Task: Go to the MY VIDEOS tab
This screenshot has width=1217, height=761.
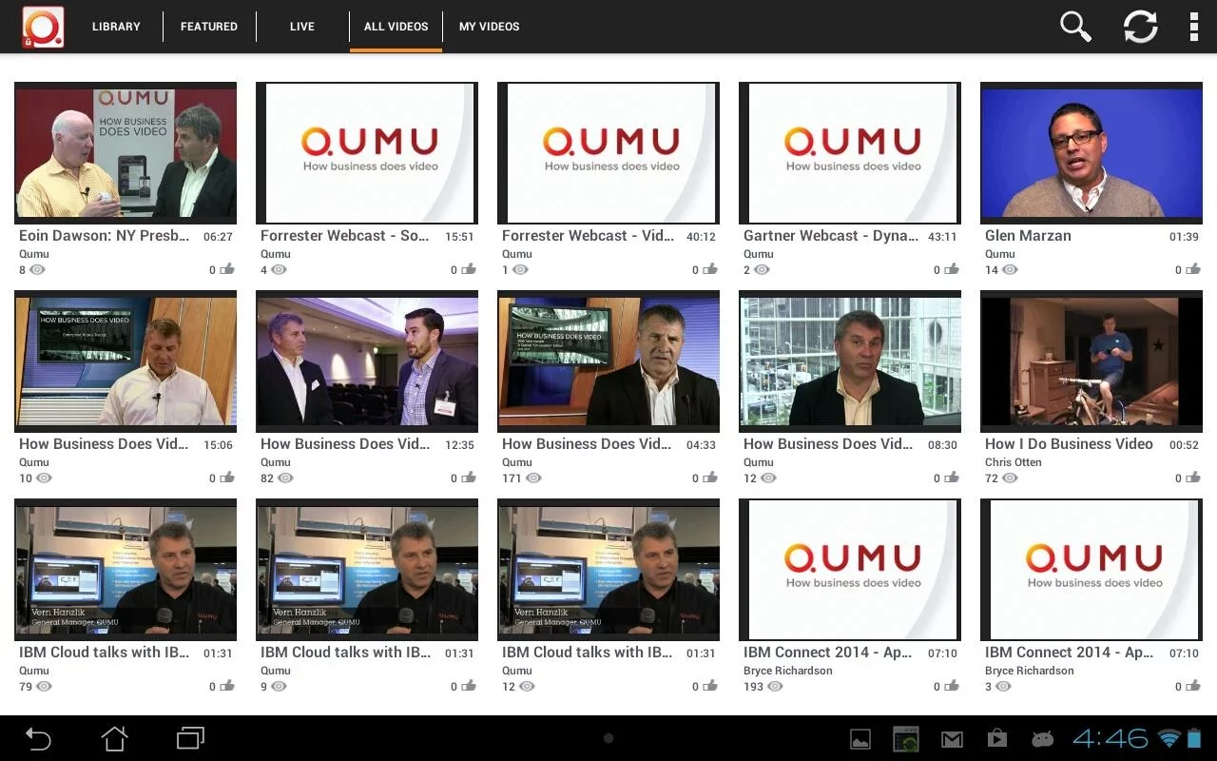Action: [x=489, y=27]
